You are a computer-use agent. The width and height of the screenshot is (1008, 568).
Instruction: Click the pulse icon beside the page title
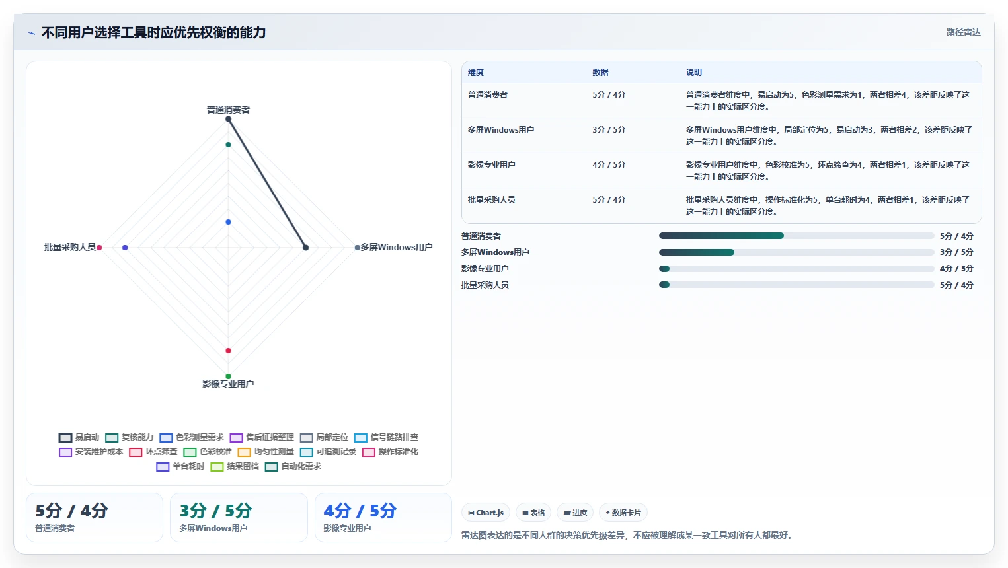(31, 33)
